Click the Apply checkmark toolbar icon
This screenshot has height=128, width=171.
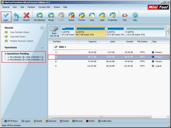pos(6,15)
